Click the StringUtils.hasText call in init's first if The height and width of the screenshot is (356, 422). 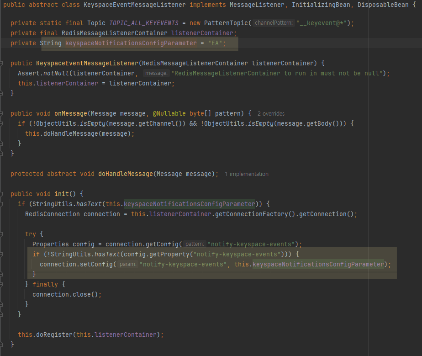67,204
